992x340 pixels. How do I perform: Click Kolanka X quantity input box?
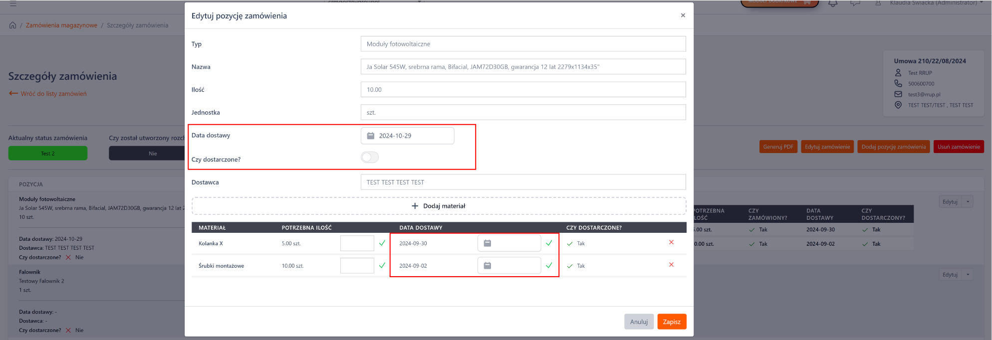point(357,243)
